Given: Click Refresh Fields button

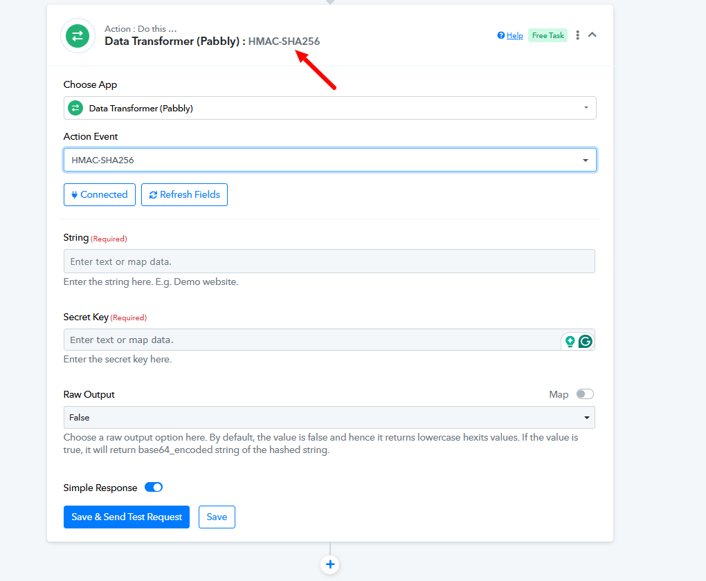Looking at the screenshot, I should (x=184, y=194).
